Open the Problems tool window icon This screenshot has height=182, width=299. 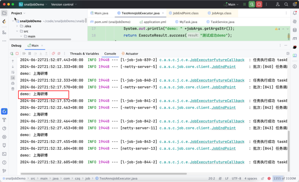coord(4,163)
